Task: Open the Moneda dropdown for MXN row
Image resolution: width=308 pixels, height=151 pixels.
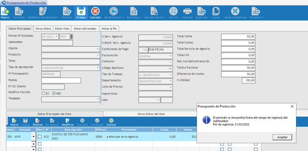Action: coord(33,137)
